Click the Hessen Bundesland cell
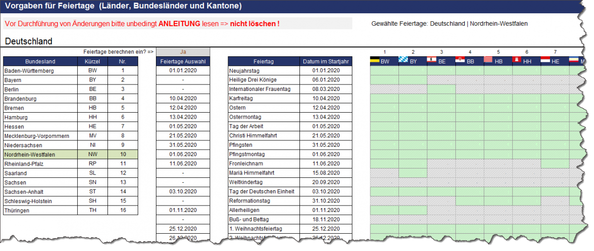Viewport: 594px width, 251px height. pyautogui.click(x=41, y=127)
